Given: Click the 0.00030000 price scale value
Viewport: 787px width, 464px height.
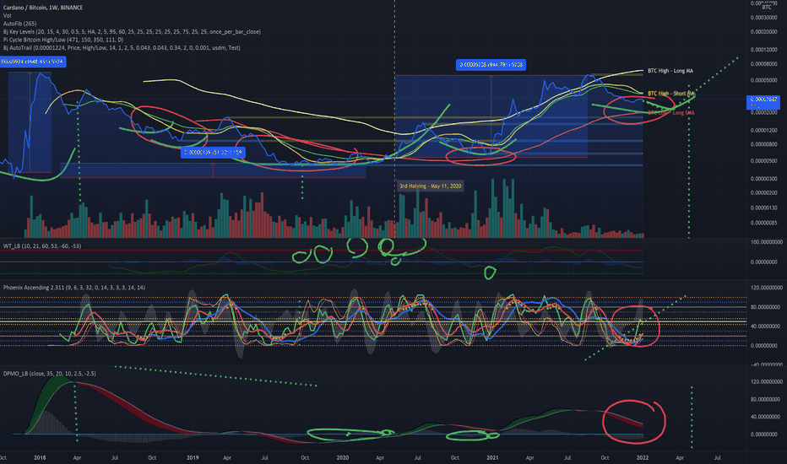Looking at the screenshot, I should click(x=763, y=18).
